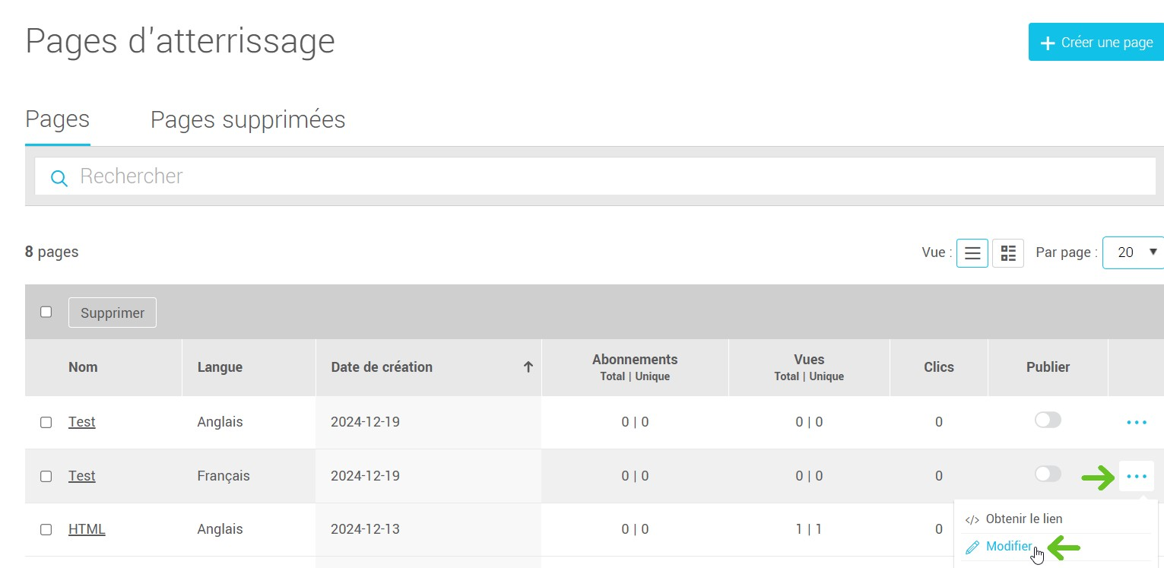Click the pencil icon next to Modifier

pyautogui.click(x=972, y=547)
